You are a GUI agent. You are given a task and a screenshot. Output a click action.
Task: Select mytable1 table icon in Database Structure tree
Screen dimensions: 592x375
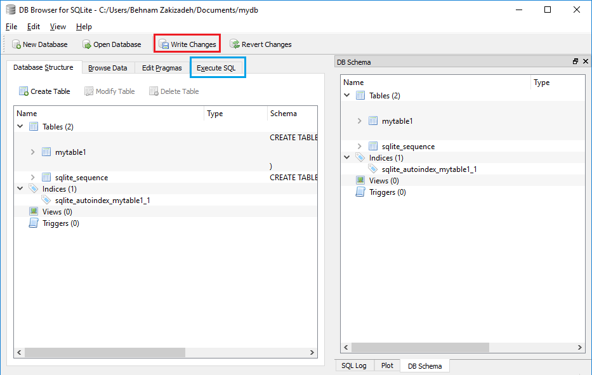coord(46,152)
